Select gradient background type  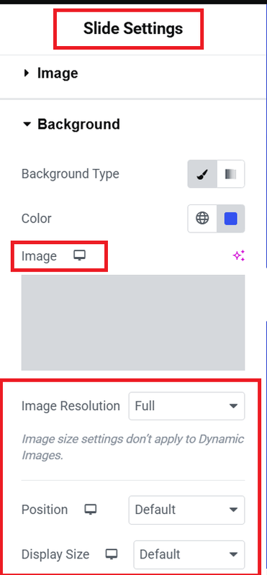coord(231,174)
